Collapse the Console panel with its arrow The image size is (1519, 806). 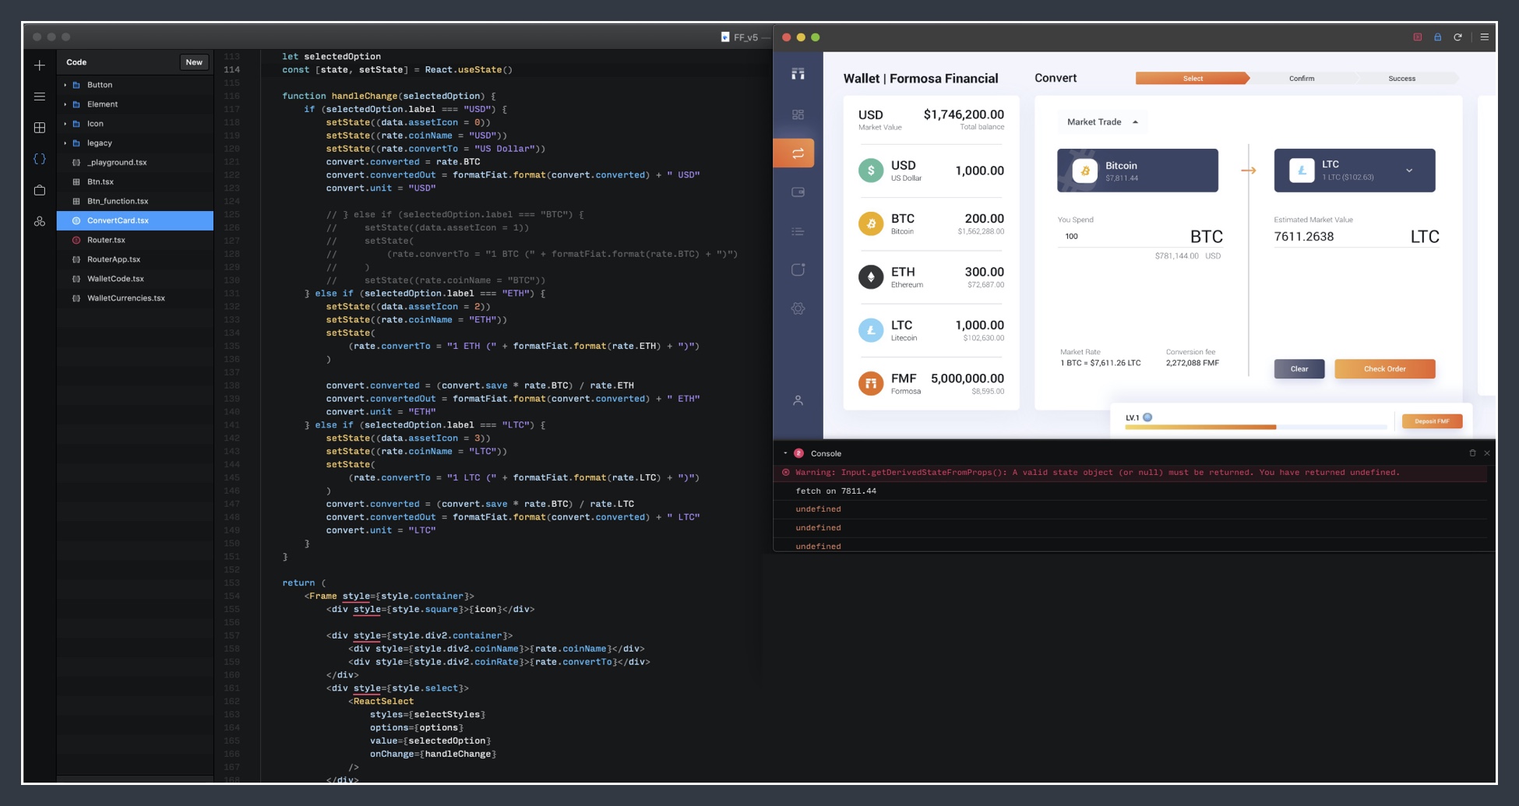point(785,453)
